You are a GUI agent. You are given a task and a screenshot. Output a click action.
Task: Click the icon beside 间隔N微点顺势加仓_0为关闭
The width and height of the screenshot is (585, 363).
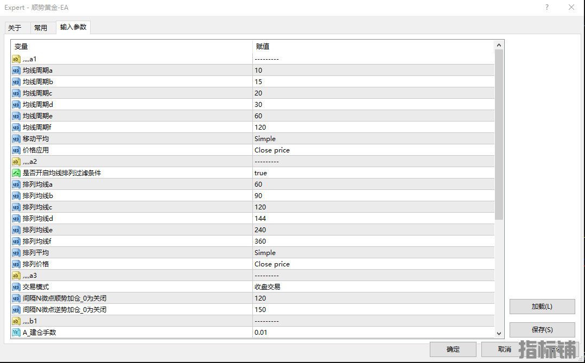pos(16,298)
